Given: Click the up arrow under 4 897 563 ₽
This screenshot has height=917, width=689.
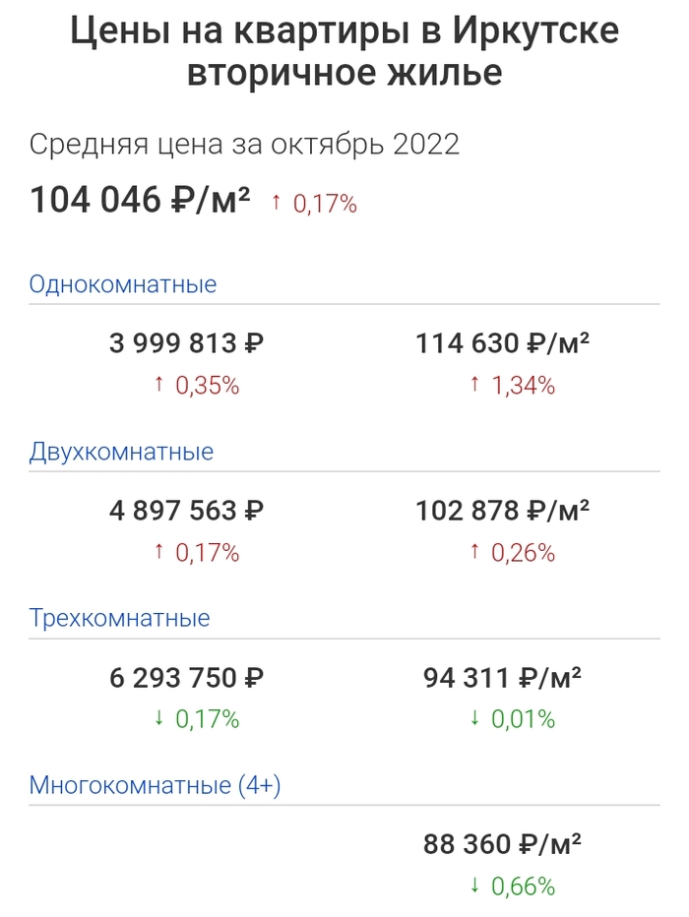Looking at the screenshot, I should 158,553.
